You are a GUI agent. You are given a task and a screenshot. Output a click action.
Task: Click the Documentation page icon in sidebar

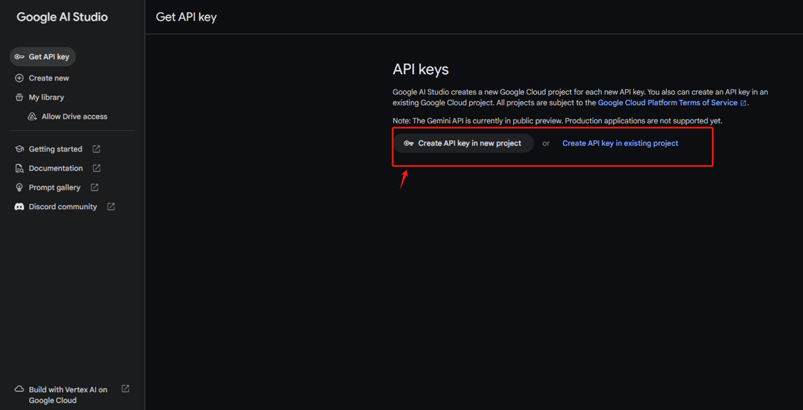[x=19, y=169]
